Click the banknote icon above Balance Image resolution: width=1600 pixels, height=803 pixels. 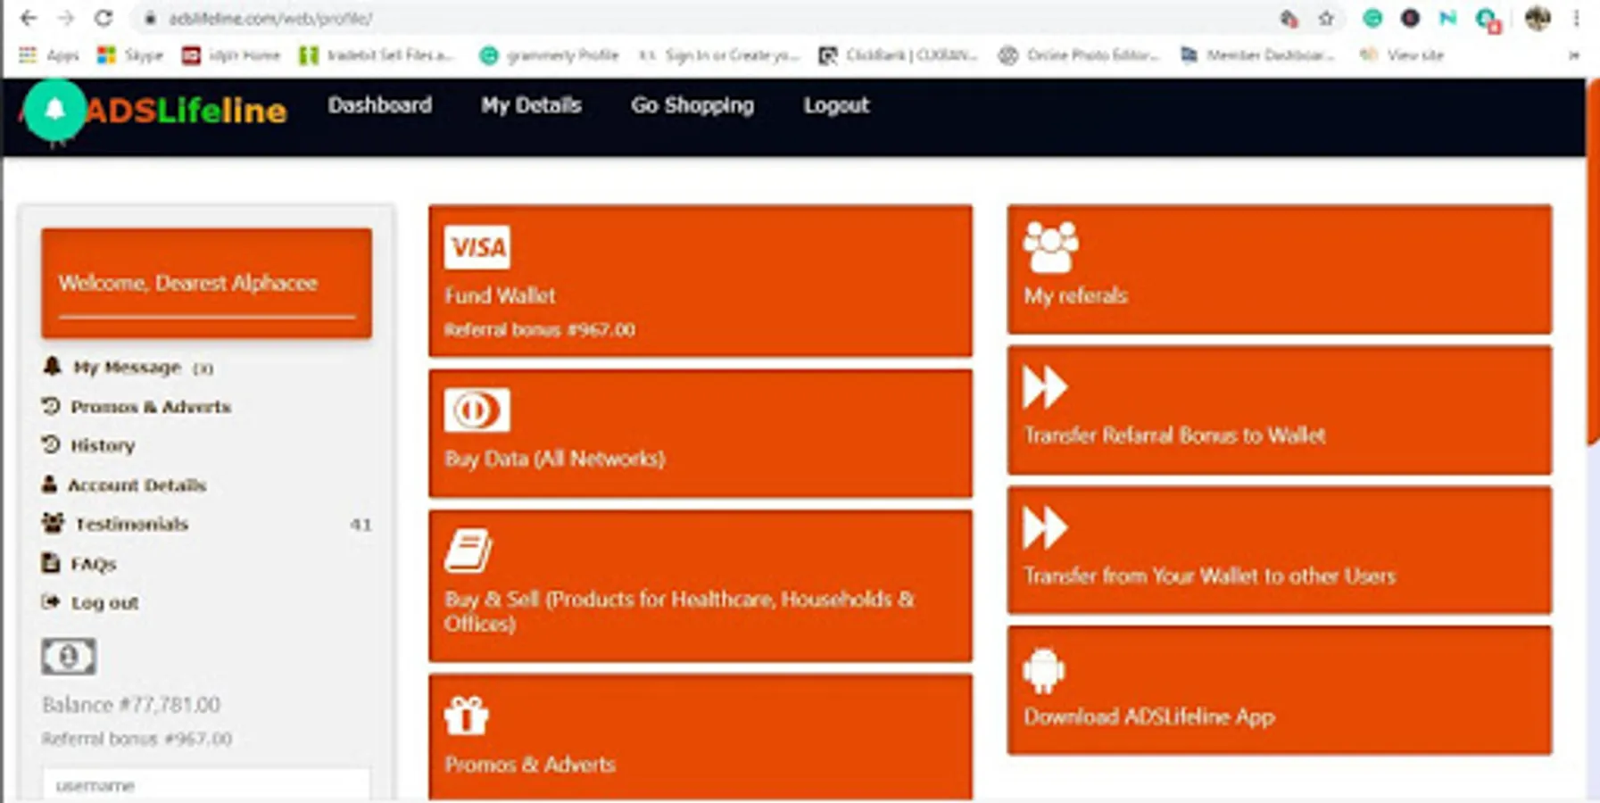(69, 657)
